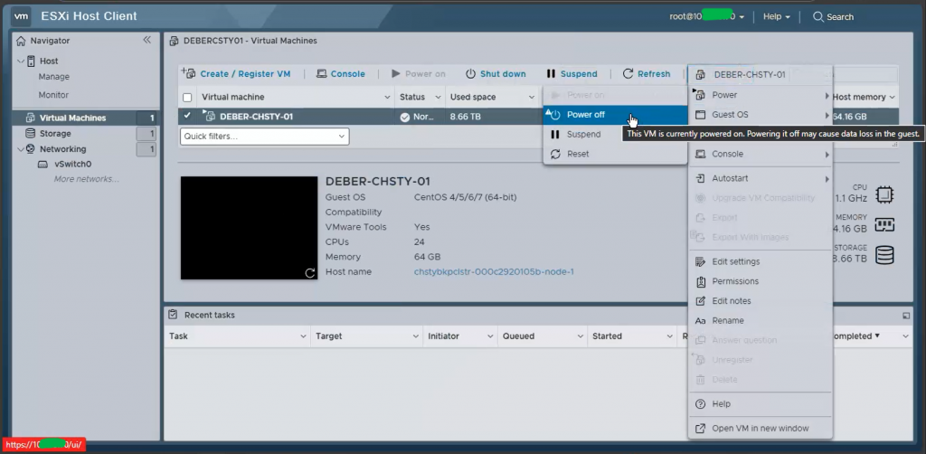Viewport: 926px width, 454px height.
Task: Click the Create / Register VM icon
Action: point(189,73)
